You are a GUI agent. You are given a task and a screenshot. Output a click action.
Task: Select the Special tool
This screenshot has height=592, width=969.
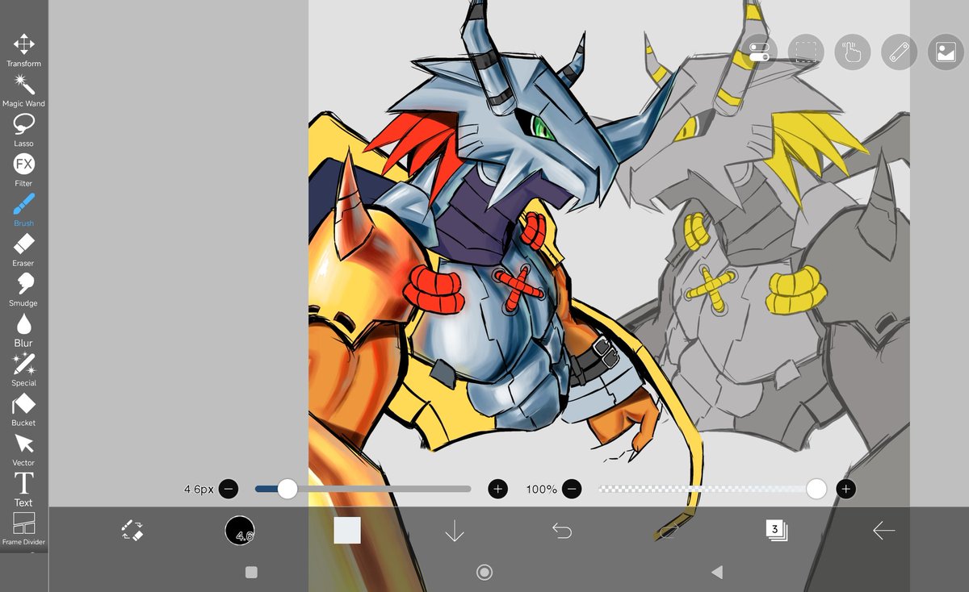[x=23, y=369]
